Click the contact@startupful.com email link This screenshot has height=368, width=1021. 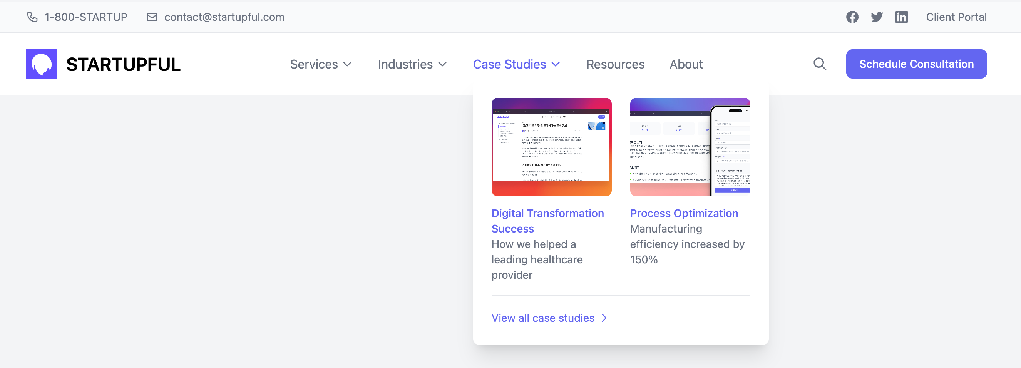coord(224,17)
